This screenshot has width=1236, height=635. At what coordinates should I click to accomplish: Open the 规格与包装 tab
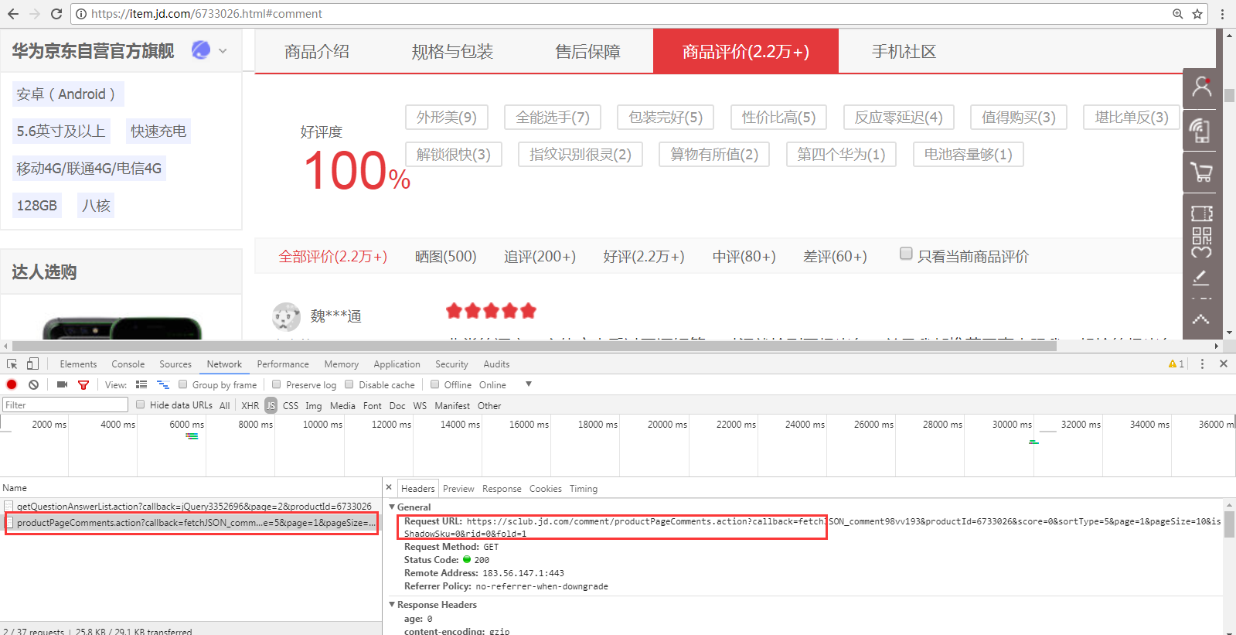452,51
